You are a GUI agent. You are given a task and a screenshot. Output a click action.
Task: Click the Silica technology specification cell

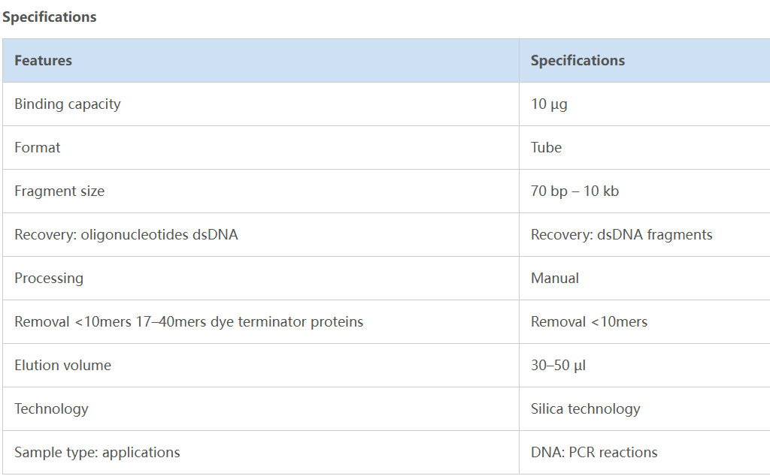(585, 409)
